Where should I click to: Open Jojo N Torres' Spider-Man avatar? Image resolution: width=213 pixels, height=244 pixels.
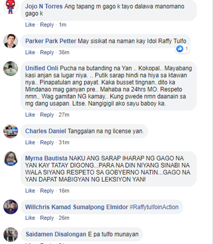(11, 7)
